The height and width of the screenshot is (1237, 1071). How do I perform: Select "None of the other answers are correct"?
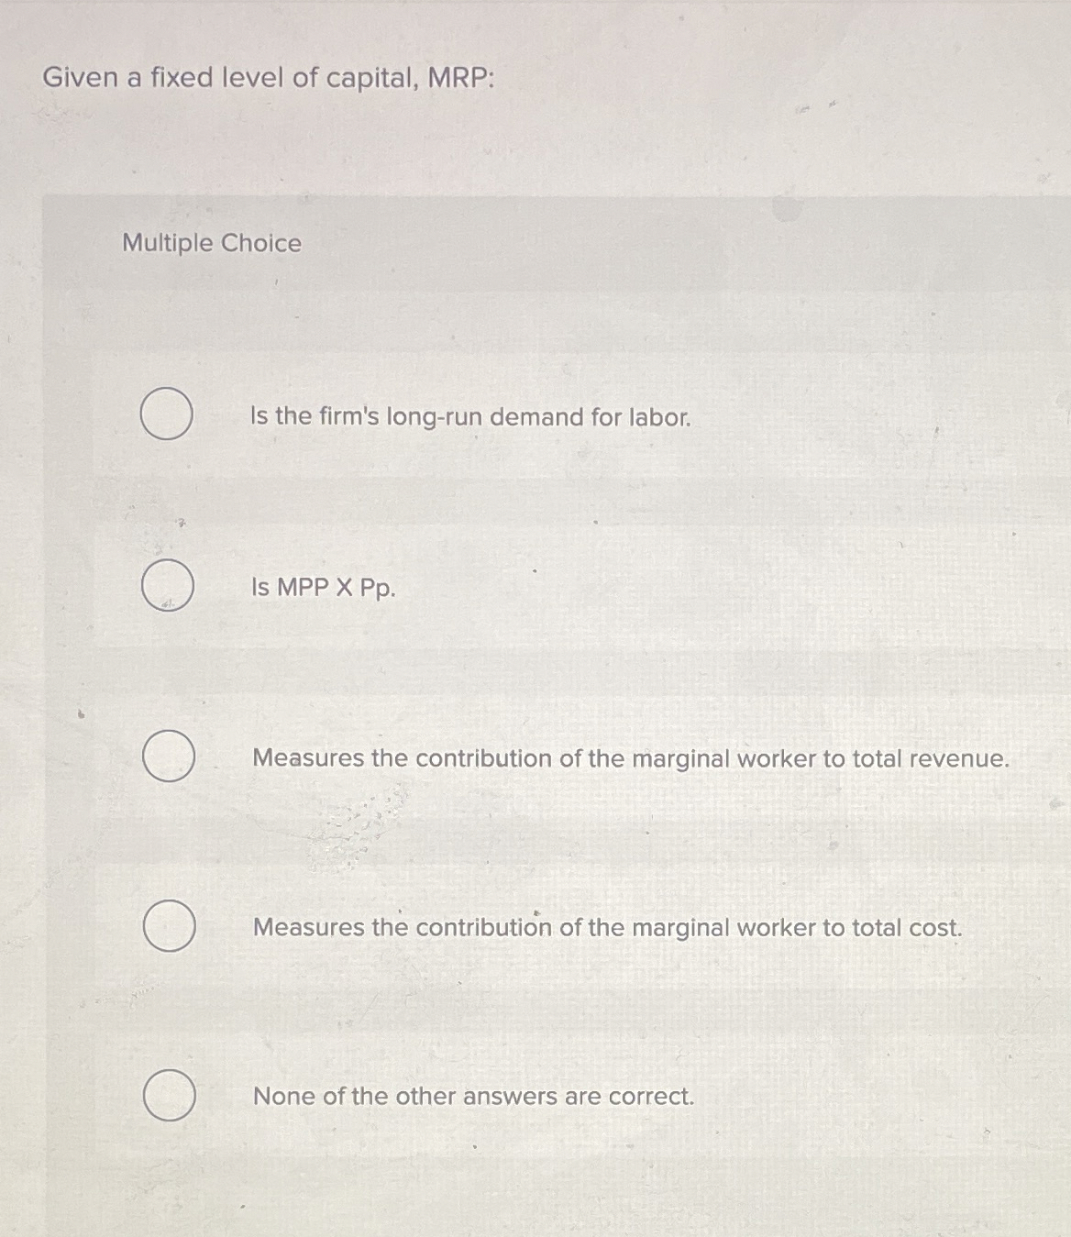tap(167, 1097)
